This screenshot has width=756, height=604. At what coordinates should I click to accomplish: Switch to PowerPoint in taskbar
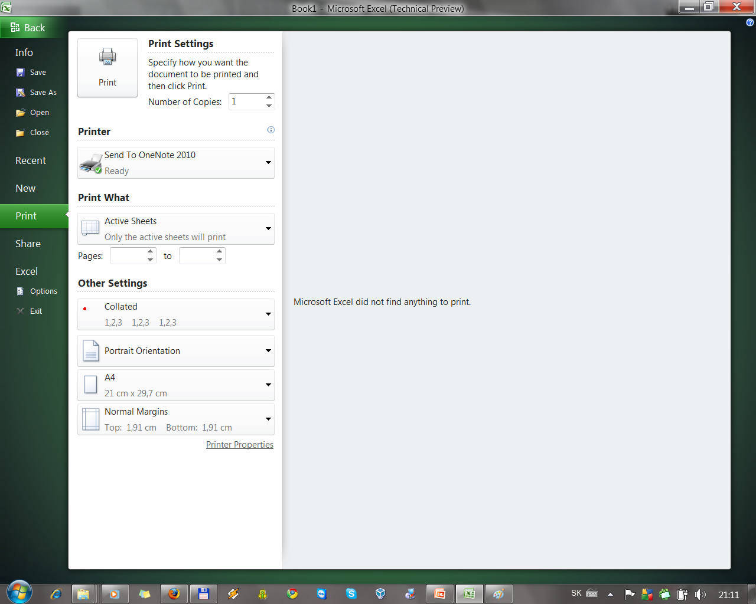pyautogui.click(x=439, y=594)
